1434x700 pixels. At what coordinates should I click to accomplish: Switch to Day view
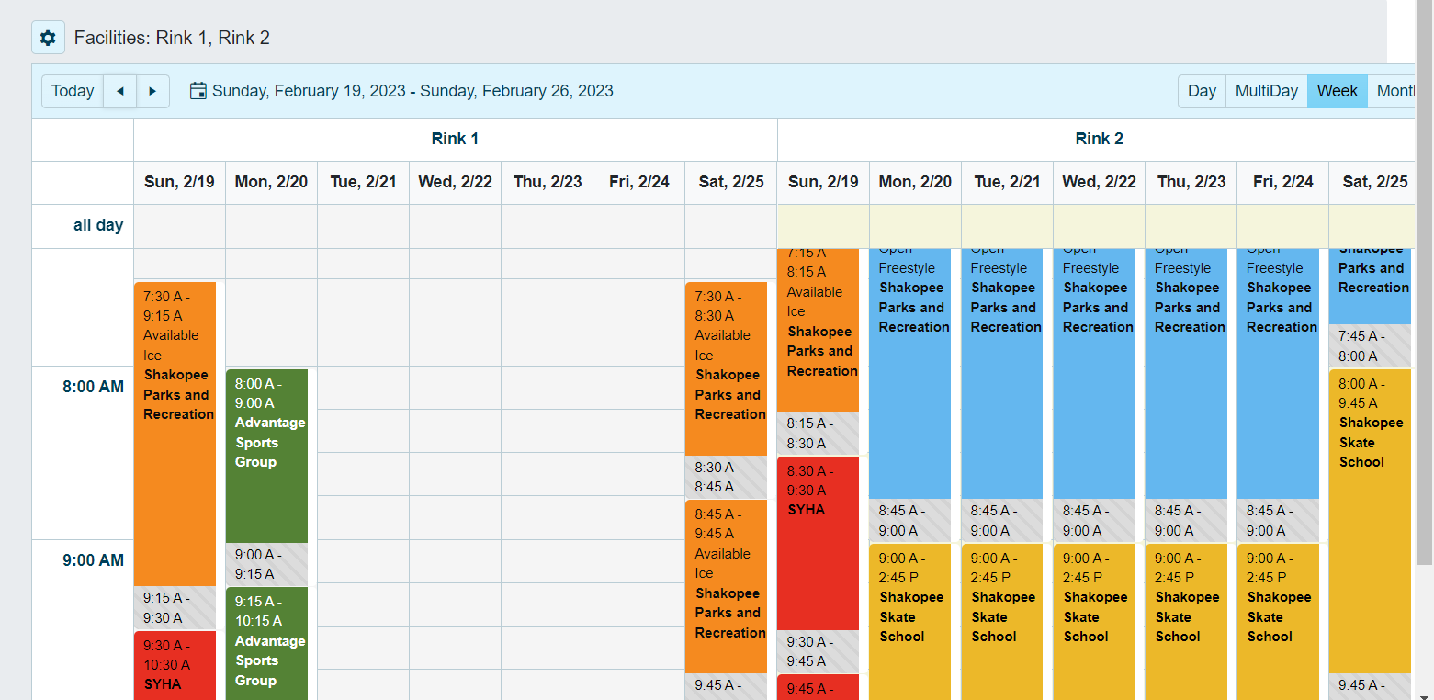click(x=1202, y=91)
